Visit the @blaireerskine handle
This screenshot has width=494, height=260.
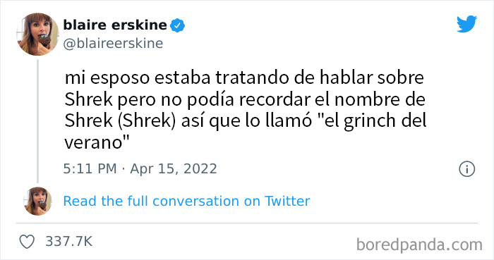pos(113,44)
